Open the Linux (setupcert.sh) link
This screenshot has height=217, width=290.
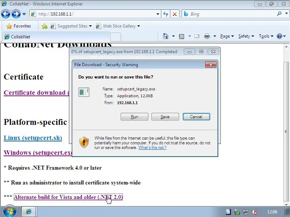[33, 138]
